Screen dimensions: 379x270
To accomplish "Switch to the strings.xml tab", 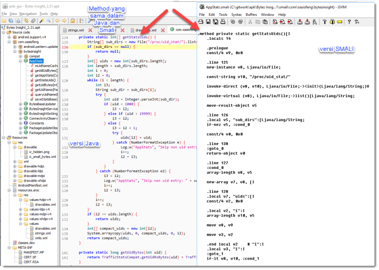I will [x=75, y=30].
